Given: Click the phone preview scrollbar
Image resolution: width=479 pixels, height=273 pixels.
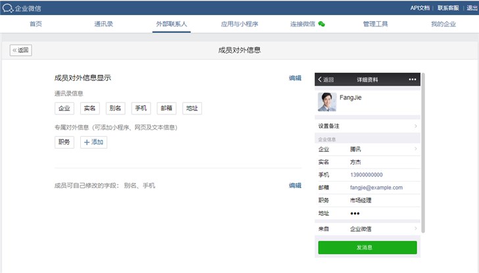Looking at the screenshot, I should point(423,151).
